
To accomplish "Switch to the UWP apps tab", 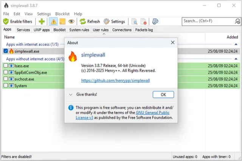I will 42,30.
